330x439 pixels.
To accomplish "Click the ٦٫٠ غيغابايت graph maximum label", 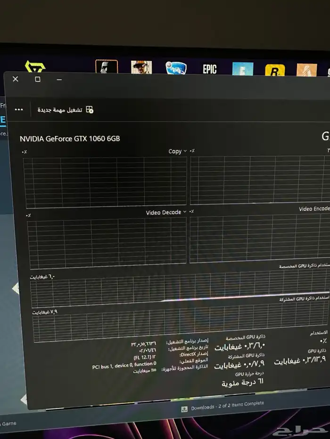I will tap(42, 277).
